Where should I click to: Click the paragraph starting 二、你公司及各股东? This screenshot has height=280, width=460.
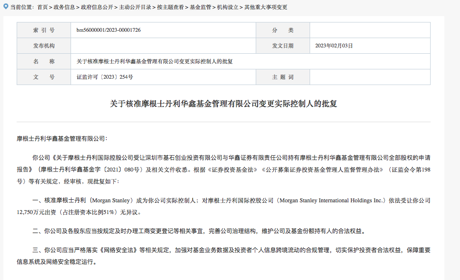[199, 231]
